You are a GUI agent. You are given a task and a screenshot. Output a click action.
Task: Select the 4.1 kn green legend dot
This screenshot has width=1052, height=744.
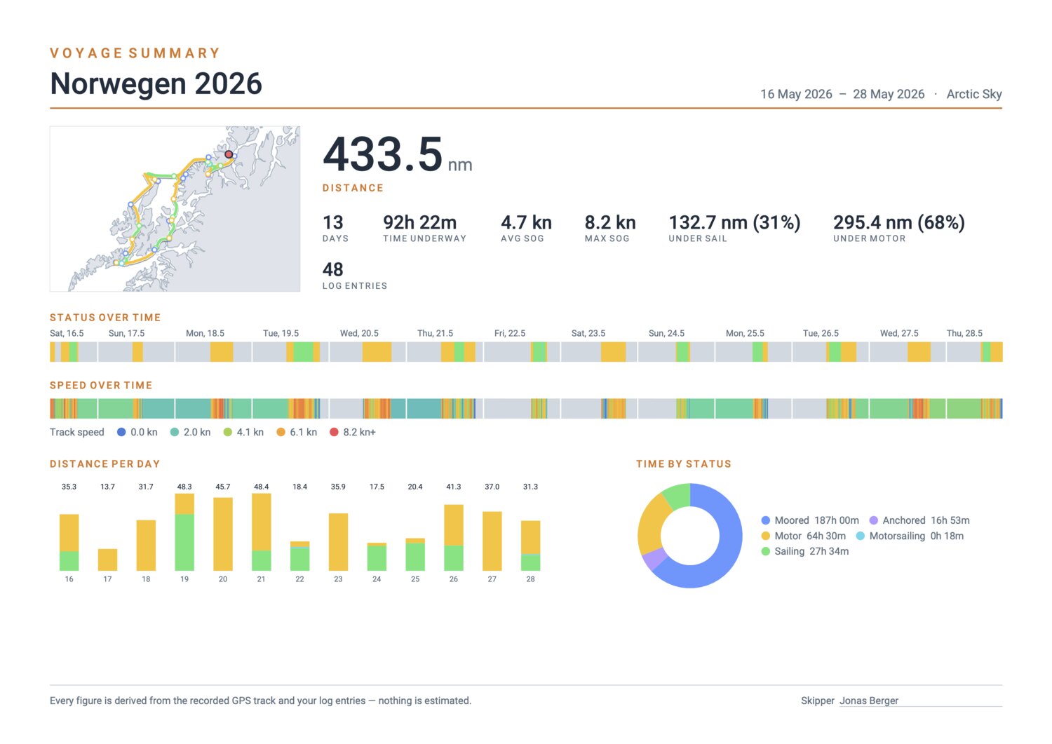tap(227, 432)
